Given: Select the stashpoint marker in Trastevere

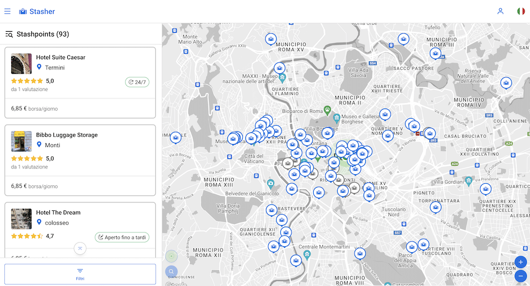Looking at the screenshot, I should pos(271,211).
